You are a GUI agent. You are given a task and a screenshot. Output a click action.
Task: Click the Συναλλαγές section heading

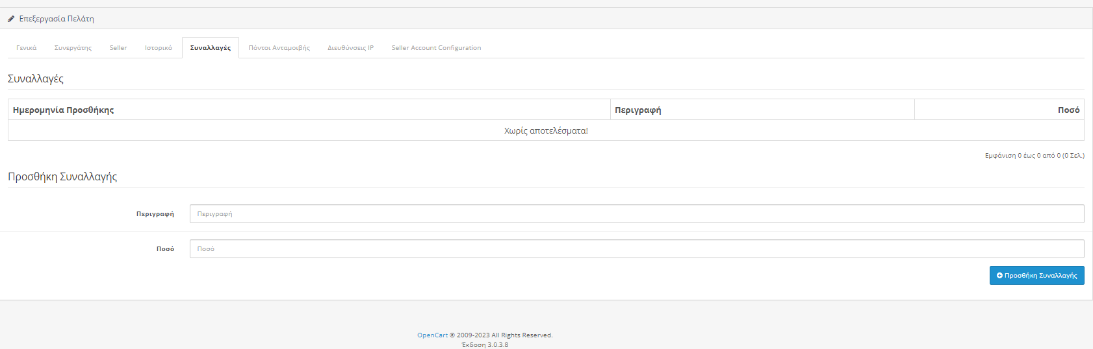coord(36,78)
